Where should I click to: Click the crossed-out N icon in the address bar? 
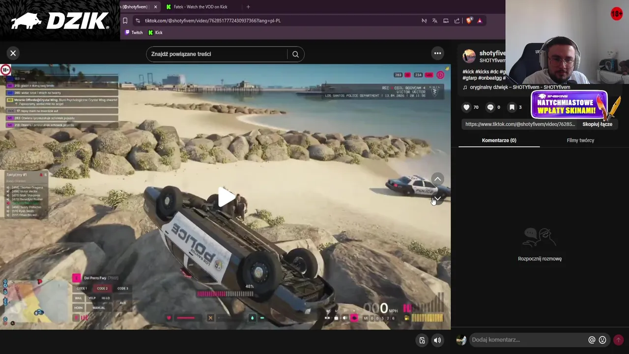tap(424, 21)
